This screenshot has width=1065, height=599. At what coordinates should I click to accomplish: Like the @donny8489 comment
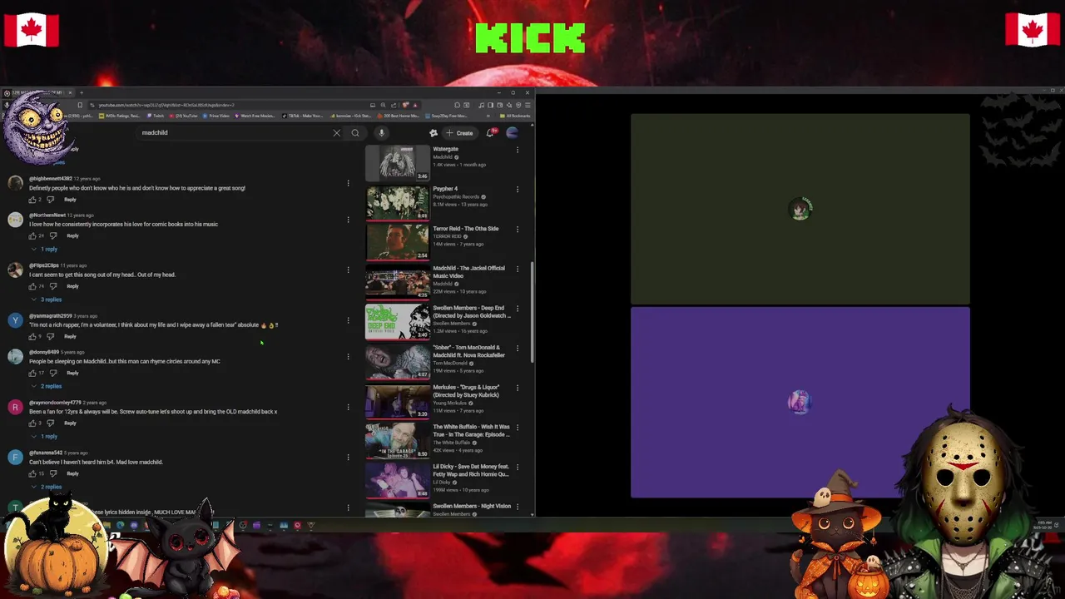point(32,374)
